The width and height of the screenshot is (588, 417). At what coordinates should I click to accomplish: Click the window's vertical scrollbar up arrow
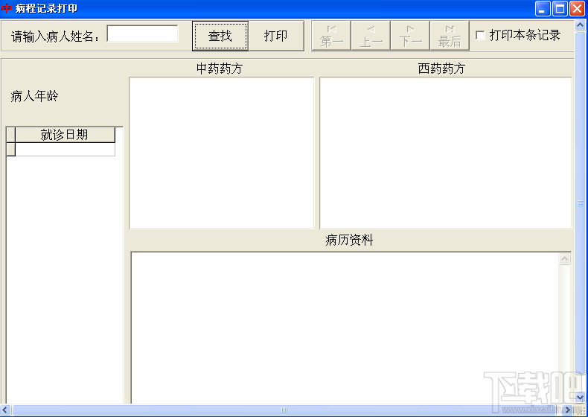click(580, 25)
